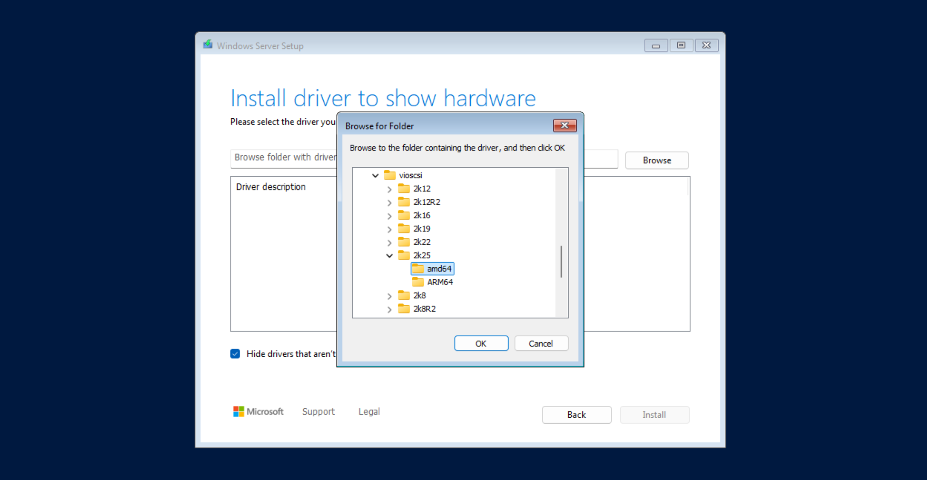Collapse the vioscsi tree node
The height and width of the screenshot is (480, 927).
[375, 175]
